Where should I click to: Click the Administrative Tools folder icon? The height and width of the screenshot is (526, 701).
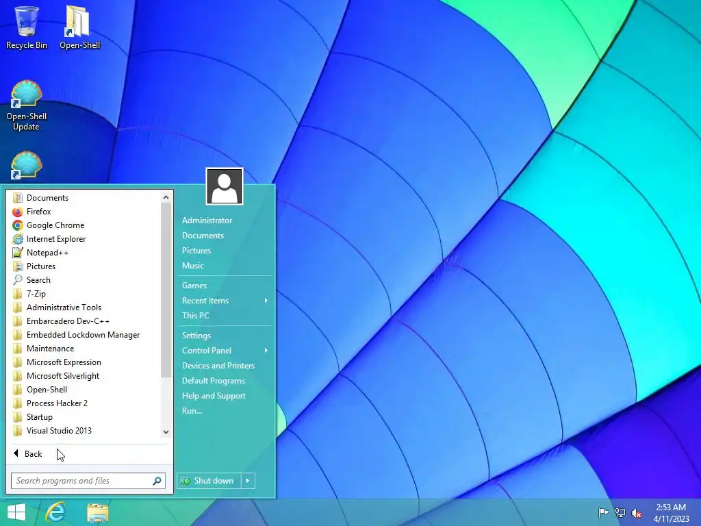pos(17,308)
